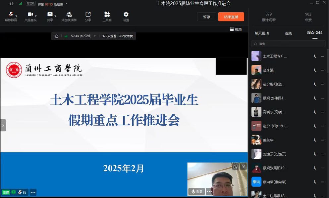Expand the 52:44 duration dropdown
This screenshot has height=198, width=329.
click(95, 36)
